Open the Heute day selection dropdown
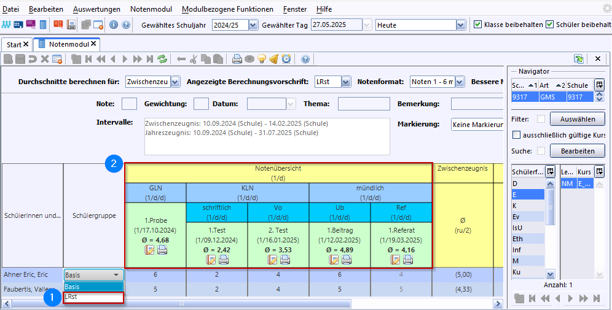This screenshot has height=310, width=612. [461, 25]
